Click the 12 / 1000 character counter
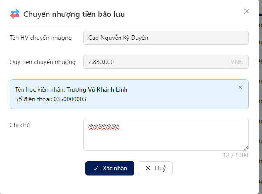Viewport: 262px width, 194px height. tap(236, 155)
